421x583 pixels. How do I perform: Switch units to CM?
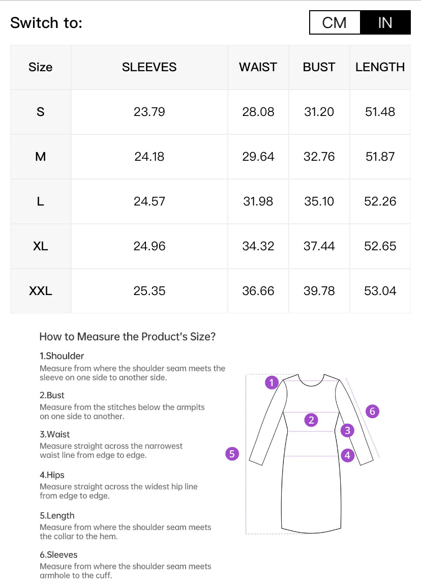(335, 23)
